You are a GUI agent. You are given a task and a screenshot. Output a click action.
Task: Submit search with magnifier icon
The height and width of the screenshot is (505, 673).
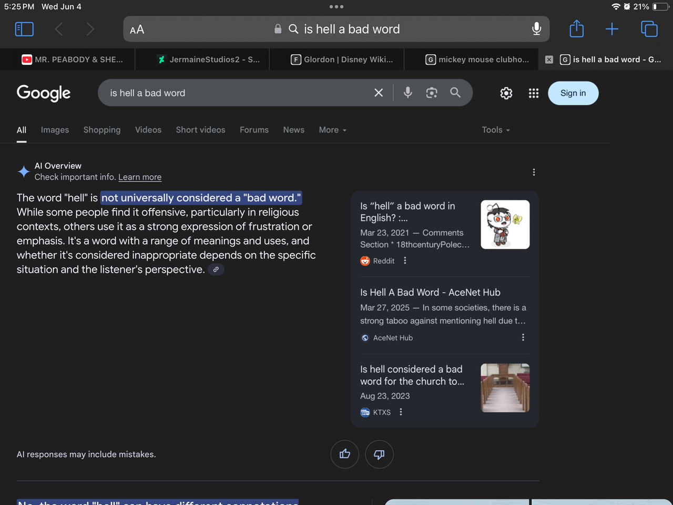[455, 93]
